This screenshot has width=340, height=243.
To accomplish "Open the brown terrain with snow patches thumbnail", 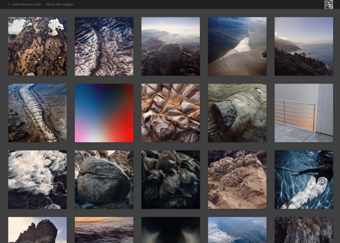I will pyautogui.click(x=38, y=46).
